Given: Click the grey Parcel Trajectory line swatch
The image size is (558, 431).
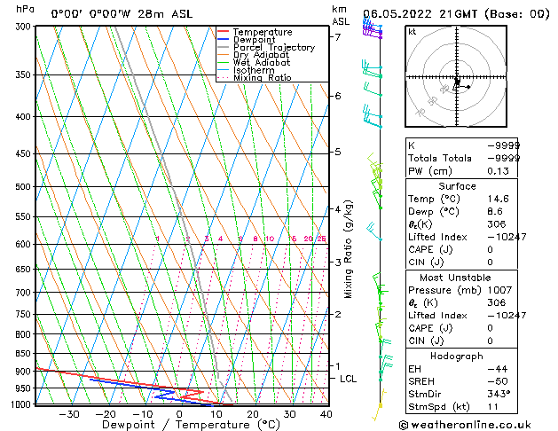Looking at the screenshot, I should tap(223, 47).
